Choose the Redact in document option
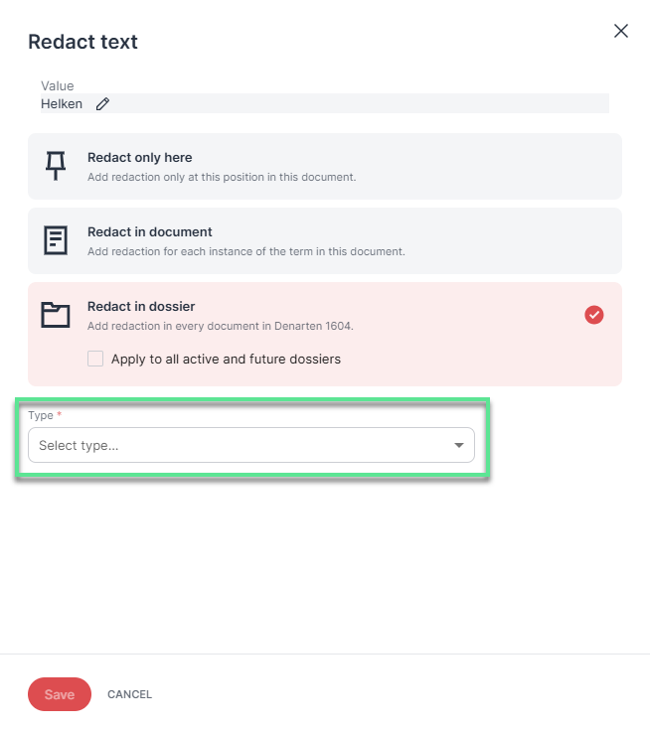 coord(325,240)
